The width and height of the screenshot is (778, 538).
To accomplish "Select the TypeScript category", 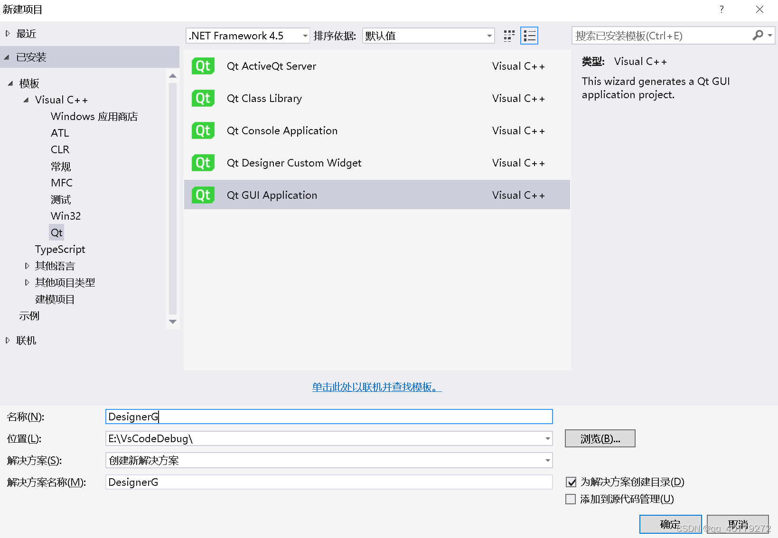I will 60,250.
